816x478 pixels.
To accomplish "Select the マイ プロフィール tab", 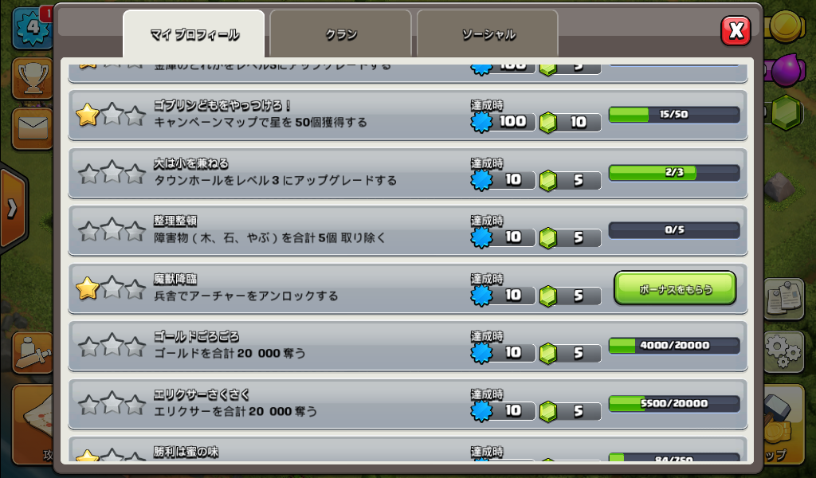I will tap(194, 34).
